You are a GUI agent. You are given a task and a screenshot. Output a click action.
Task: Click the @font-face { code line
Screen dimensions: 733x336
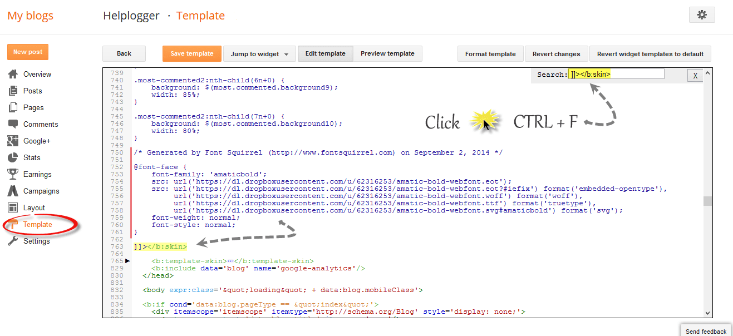coord(160,166)
